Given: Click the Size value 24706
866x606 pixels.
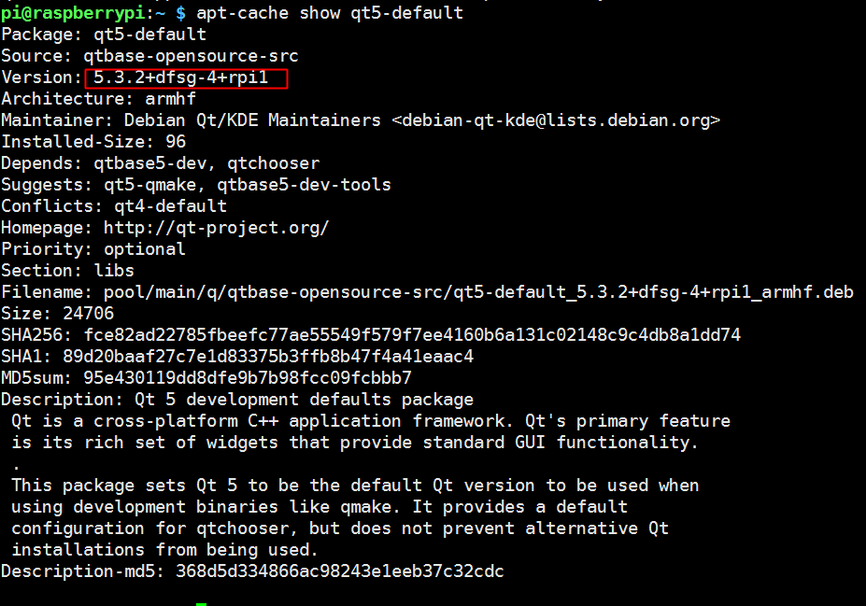Looking at the screenshot, I should click(x=88, y=313).
